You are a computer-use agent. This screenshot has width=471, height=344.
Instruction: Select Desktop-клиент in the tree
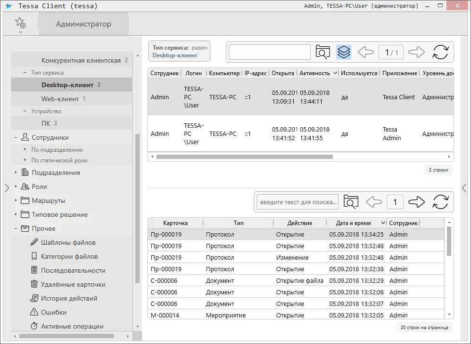tap(71, 85)
